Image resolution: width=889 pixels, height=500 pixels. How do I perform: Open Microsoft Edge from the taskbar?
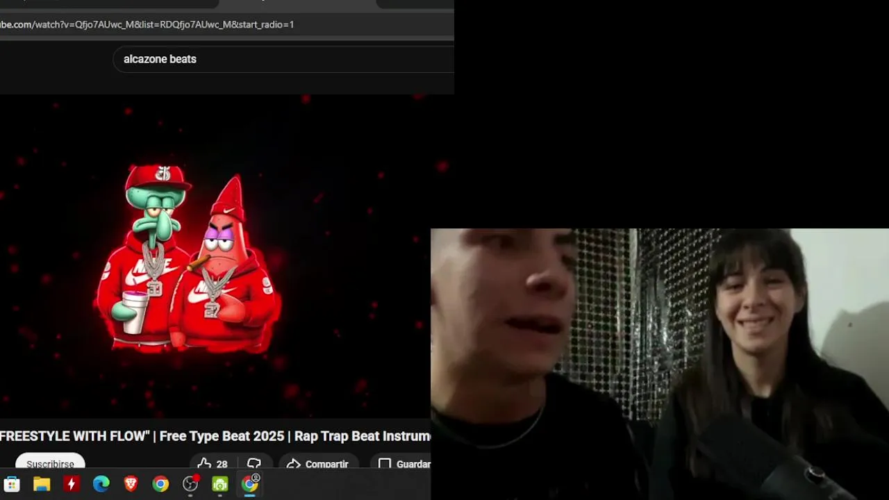click(101, 484)
